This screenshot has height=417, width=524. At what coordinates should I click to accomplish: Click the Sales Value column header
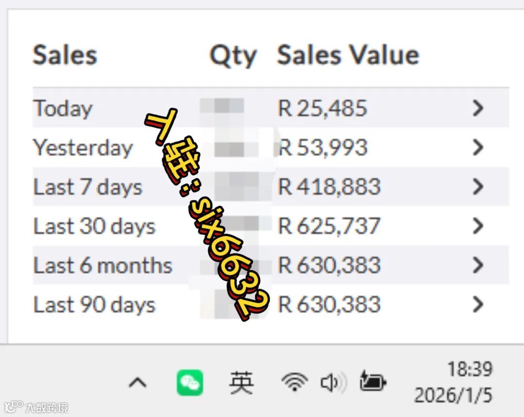[x=348, y=55]
